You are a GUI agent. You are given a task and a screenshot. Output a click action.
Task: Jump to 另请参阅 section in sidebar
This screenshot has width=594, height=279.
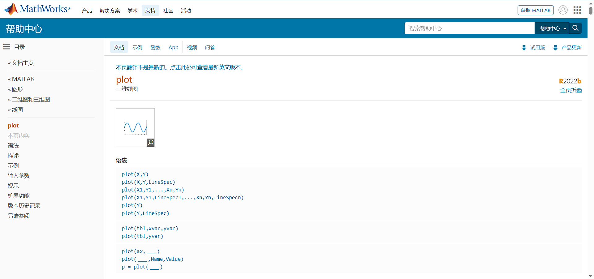click(19, 216)
